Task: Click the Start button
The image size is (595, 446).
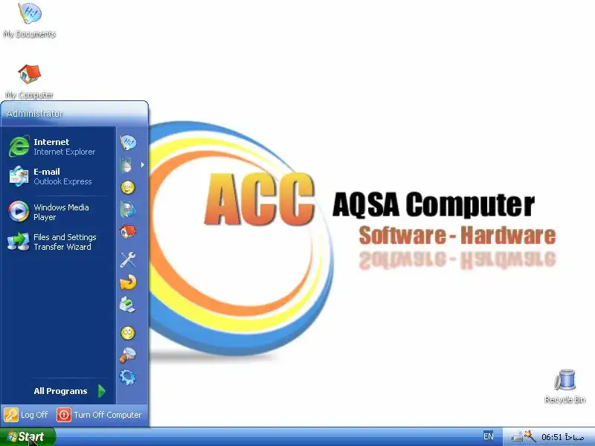Action: pyautogui.click(x=28, y=436)
